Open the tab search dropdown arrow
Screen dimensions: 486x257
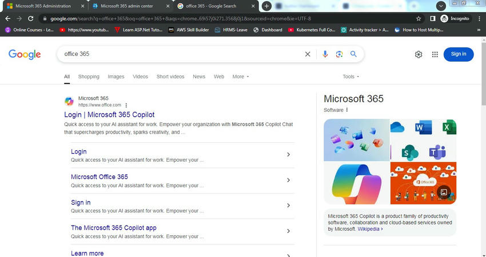tap(441, 6)
